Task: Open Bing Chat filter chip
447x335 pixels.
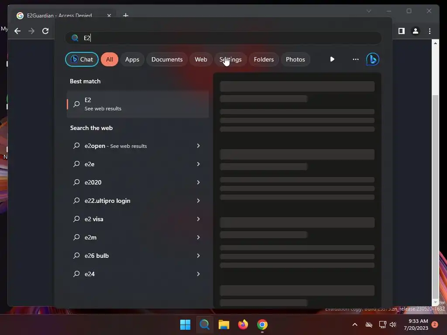Action: (82, 59)
